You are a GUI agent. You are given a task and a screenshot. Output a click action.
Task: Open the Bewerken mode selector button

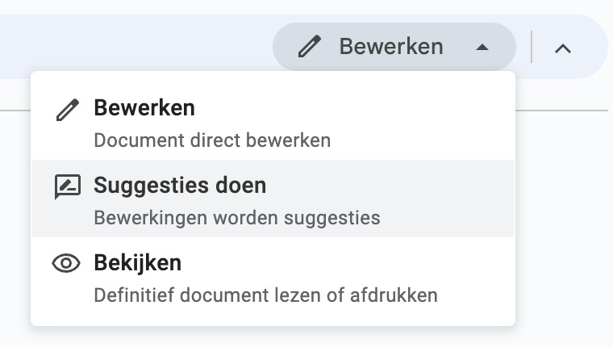coord(394,47)
